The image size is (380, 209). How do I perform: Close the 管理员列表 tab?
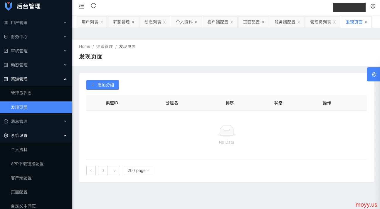coord(334,22)
